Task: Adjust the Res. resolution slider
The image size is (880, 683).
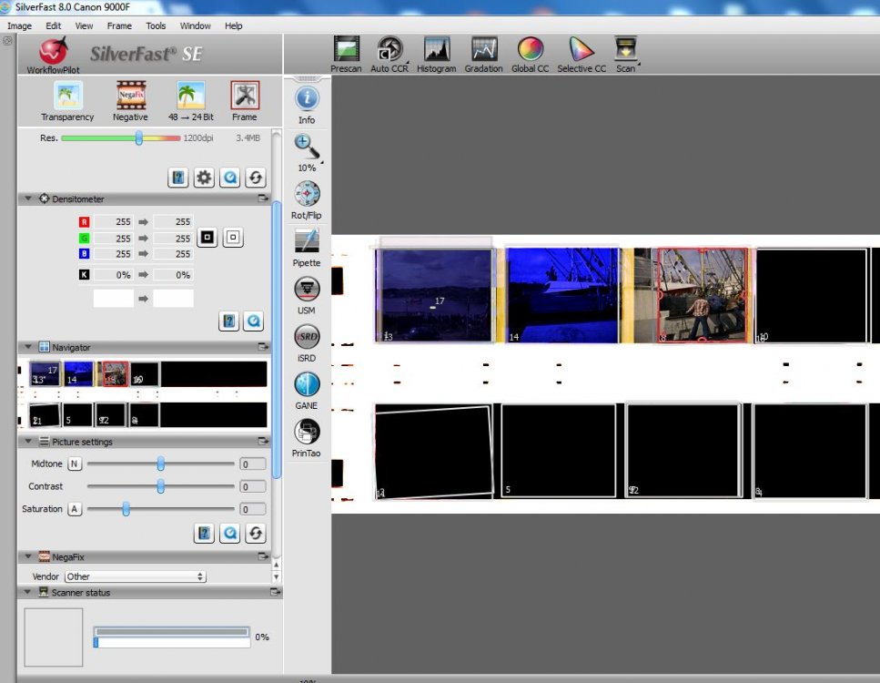Action: 139,138
